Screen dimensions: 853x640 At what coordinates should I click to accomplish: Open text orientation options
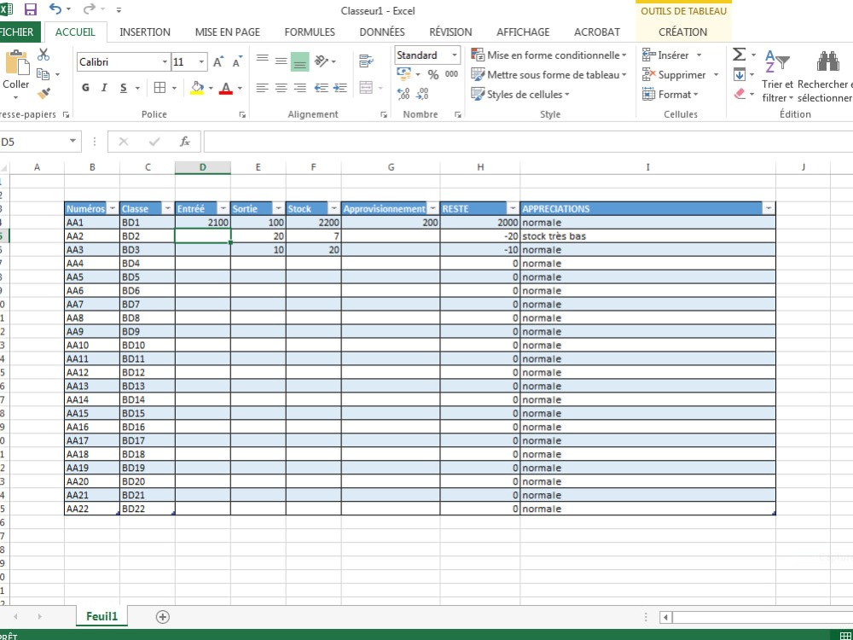pos(321,61)
